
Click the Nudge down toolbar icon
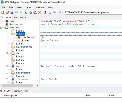(x=50, y=12)
